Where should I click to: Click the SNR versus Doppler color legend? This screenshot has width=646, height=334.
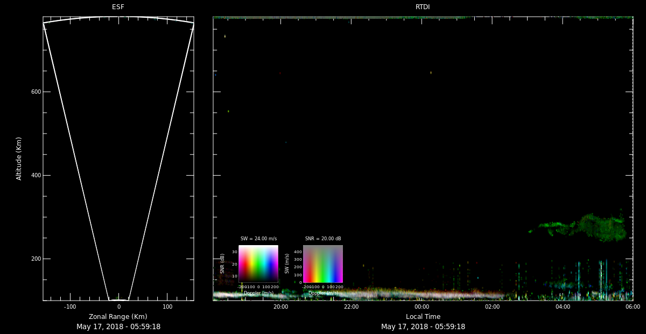pyautogui.click(x=258, y=264)
